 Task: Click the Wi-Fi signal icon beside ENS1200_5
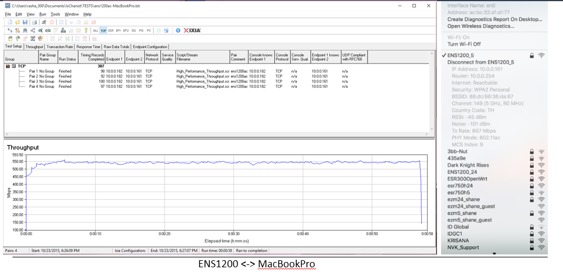[x=541, y=55]
